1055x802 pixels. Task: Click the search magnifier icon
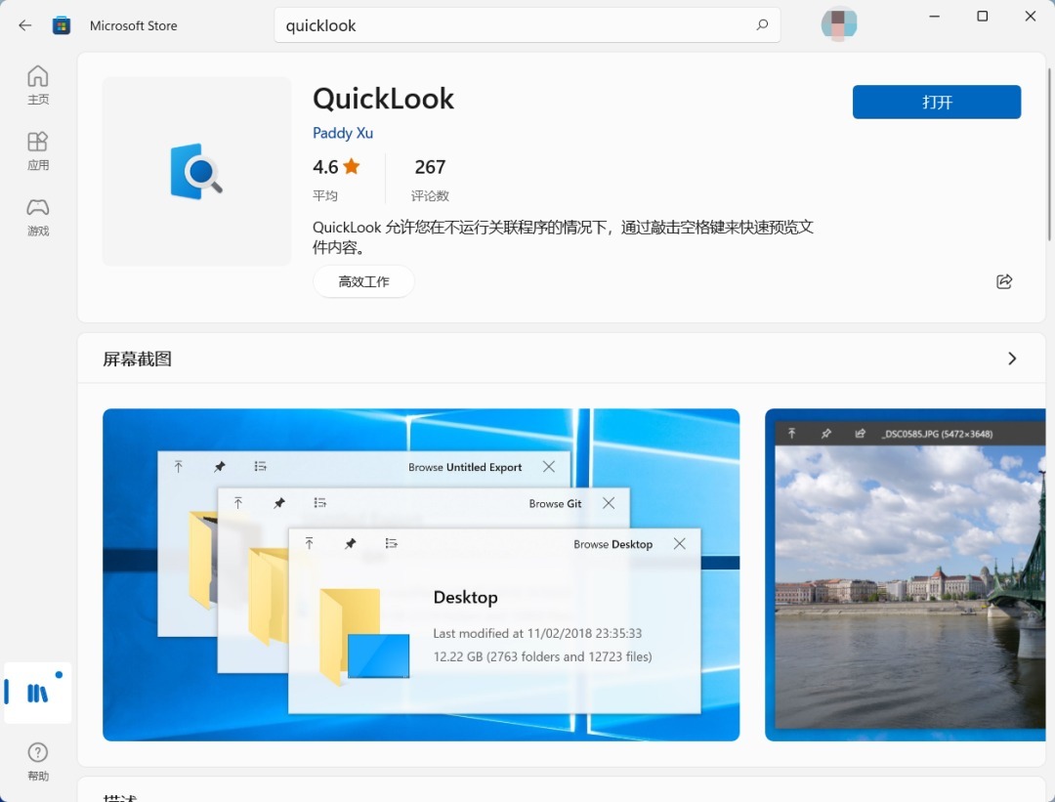tap(762, 25)
